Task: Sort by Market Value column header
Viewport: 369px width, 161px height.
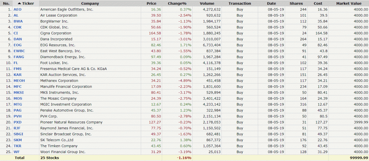Action: [x=348, y=4]
